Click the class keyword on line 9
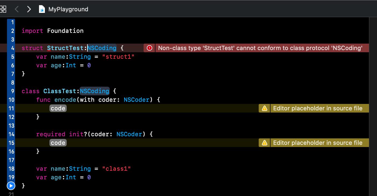This screenshot has width=377, height=196. (x=31, y=91)
